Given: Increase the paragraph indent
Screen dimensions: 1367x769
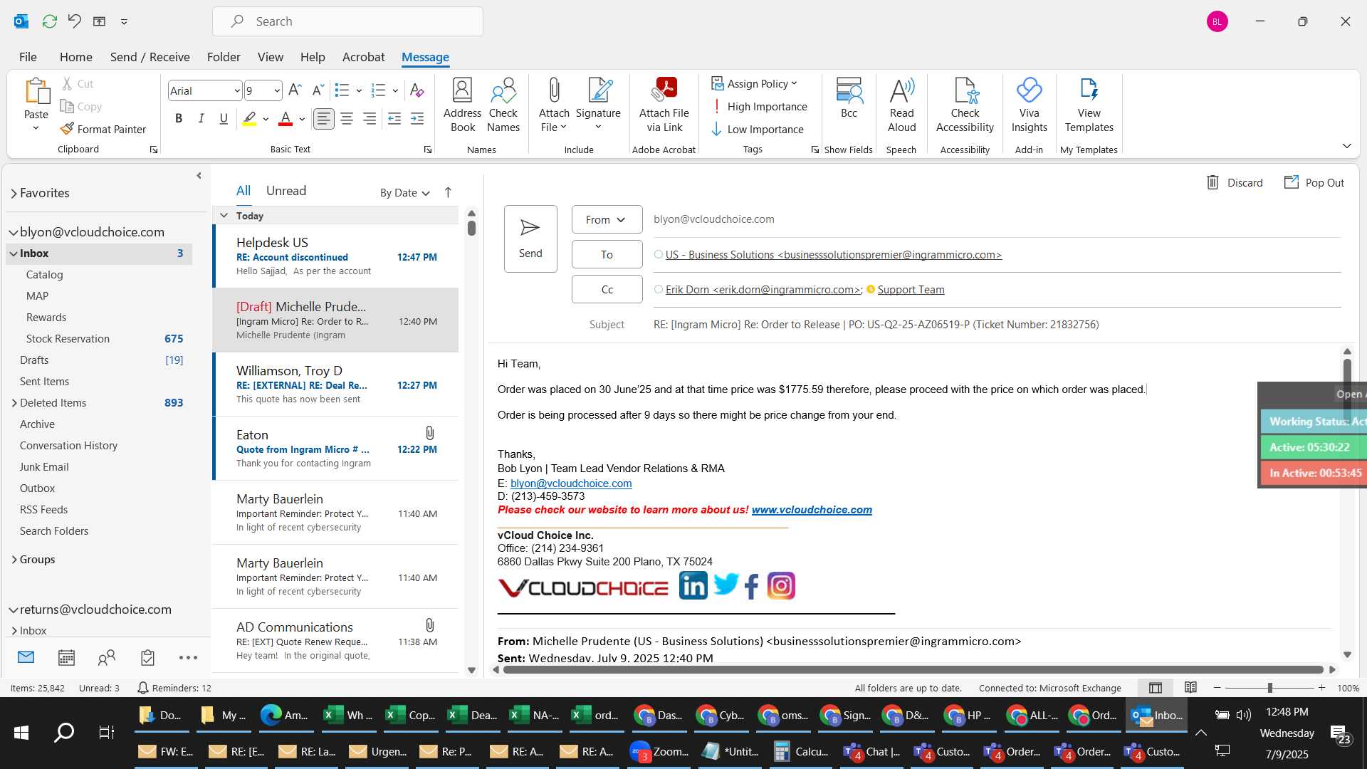Looking at the screenshot, I should coord(417,119).
